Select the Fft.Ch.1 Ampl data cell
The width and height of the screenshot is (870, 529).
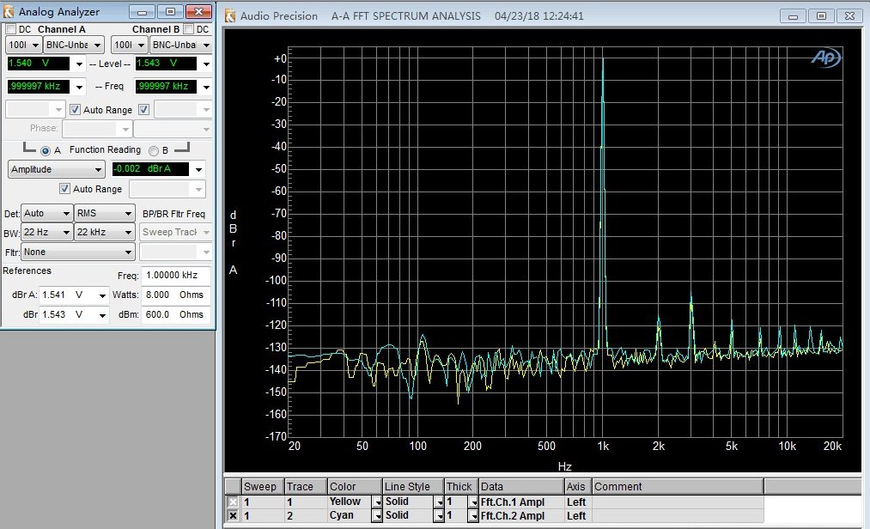click(521, 502)
